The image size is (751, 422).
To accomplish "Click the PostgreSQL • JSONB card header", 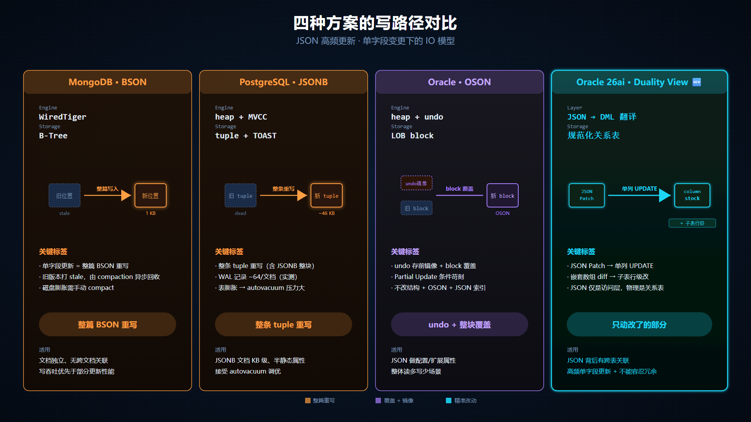I will coord(284,82).
